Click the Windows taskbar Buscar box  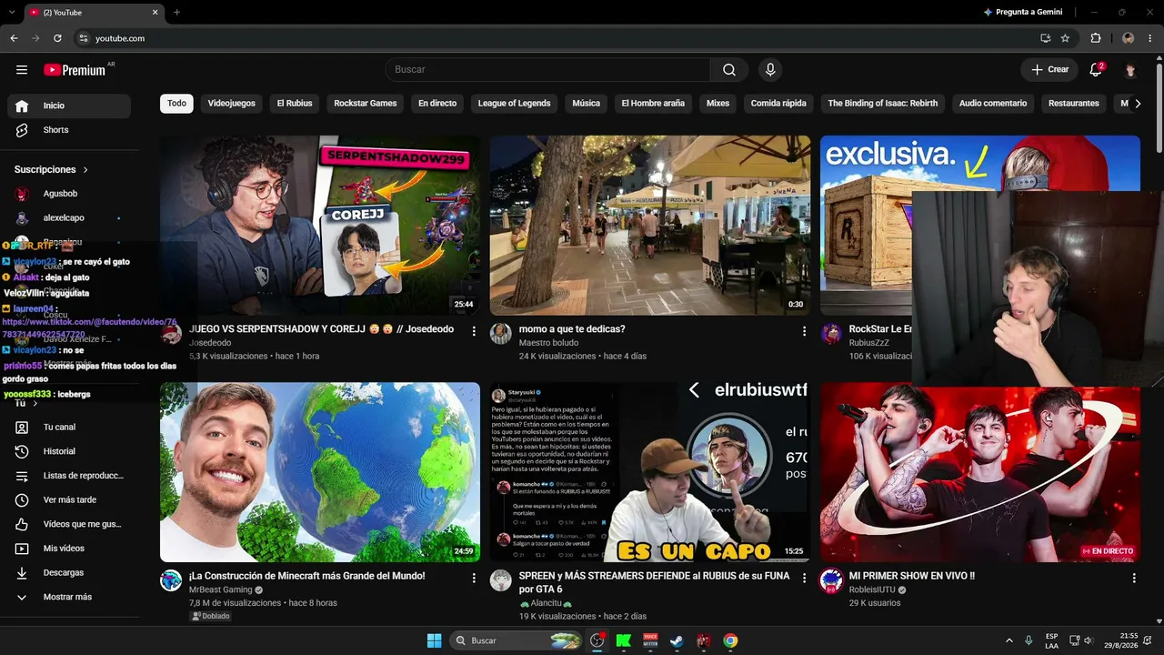tap(517, 640)
